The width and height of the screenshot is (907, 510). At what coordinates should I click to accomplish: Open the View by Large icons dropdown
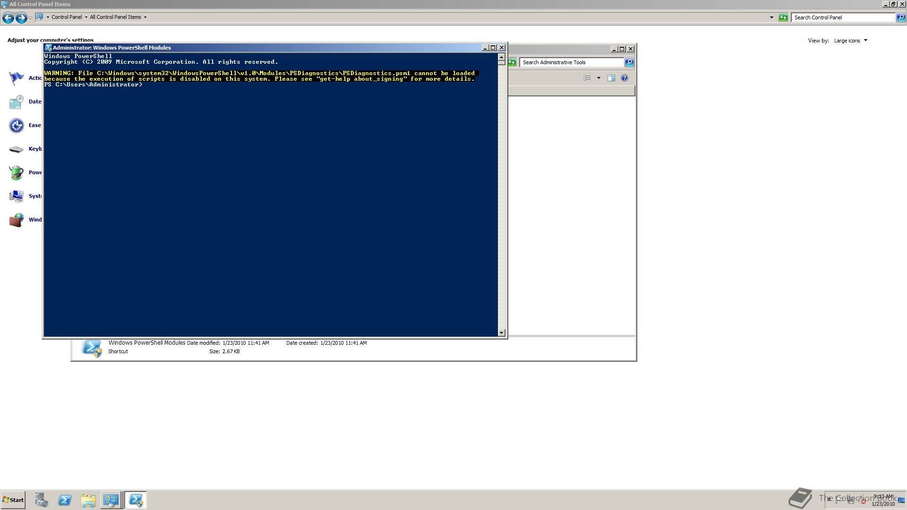pos(851,41)
